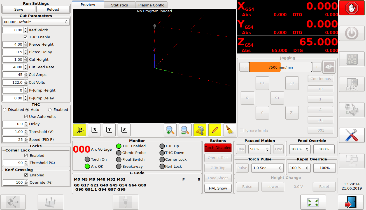Viewport: 366px width, 210px height.
Task: Decrease jog speed with minus button
Action: click(x=244, y=67)
